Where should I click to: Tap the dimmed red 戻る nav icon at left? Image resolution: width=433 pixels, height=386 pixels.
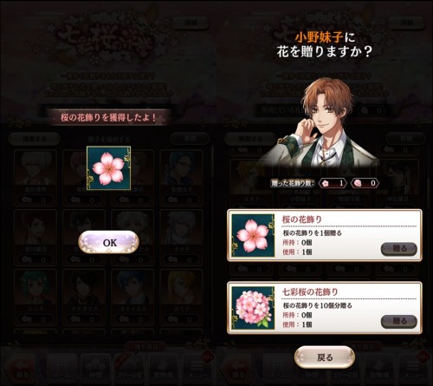tap(22, 367)
